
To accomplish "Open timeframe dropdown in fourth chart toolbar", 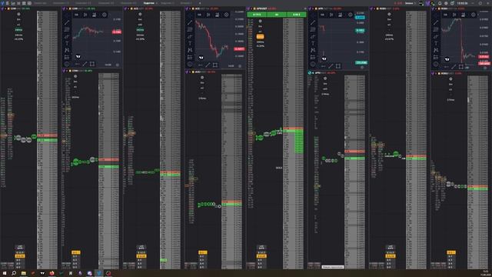I will (x=445, y=15).
